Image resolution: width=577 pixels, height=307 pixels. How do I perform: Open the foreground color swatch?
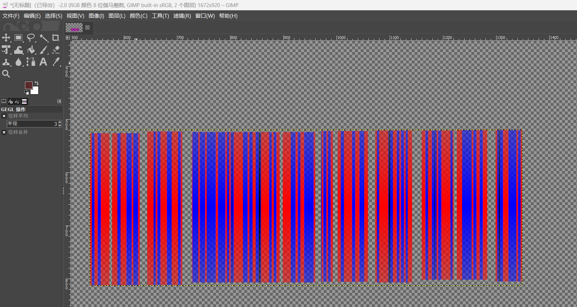(28, 85)
